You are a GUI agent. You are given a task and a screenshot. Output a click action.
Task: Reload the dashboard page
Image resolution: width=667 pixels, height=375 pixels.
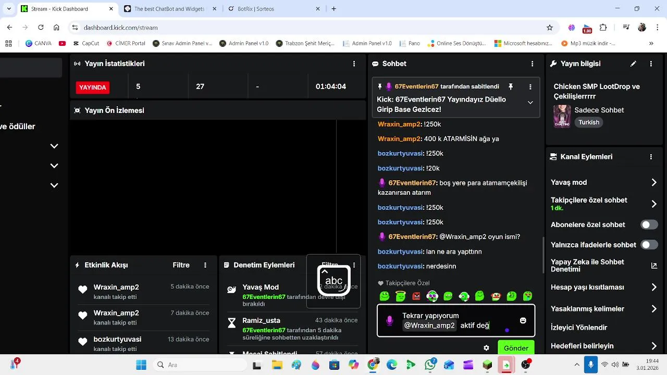tap(41, 28)
